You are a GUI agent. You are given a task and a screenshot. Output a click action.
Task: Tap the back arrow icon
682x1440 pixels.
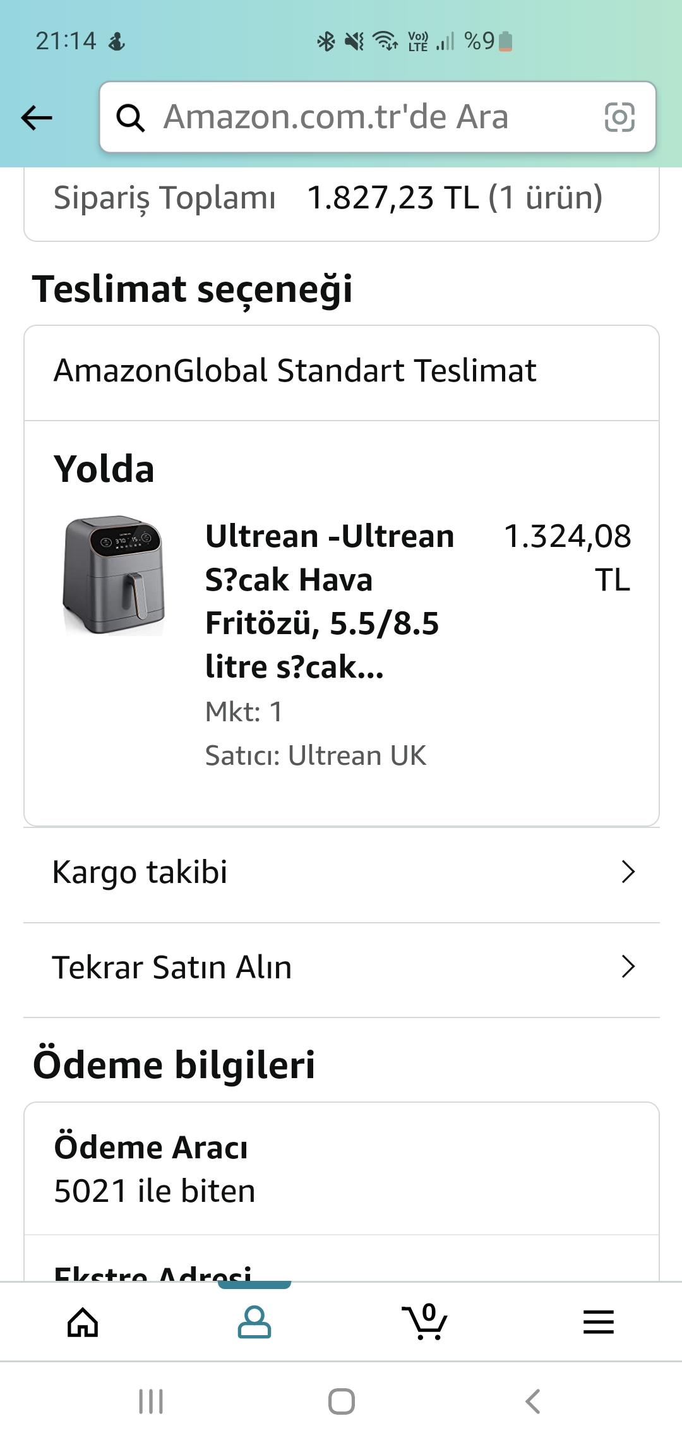click(37, 117)
